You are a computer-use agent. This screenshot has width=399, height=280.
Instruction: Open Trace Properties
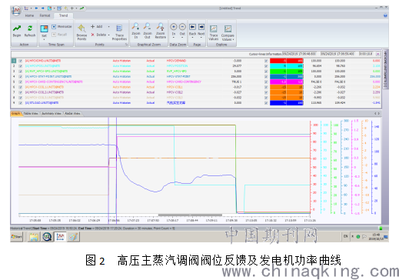119,28
